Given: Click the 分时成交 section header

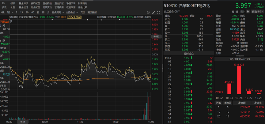Looking at the screenshot, I should pyautogui.click(x=189, y=54).
